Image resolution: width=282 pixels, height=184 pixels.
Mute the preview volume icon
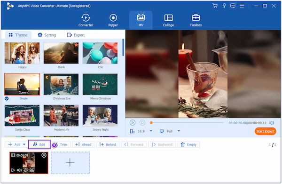click(271, 123)
